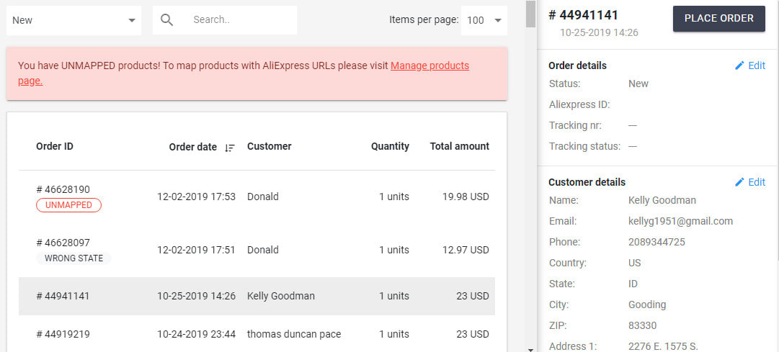
Task: Click into the Search input field
Action: click(241, 20)
